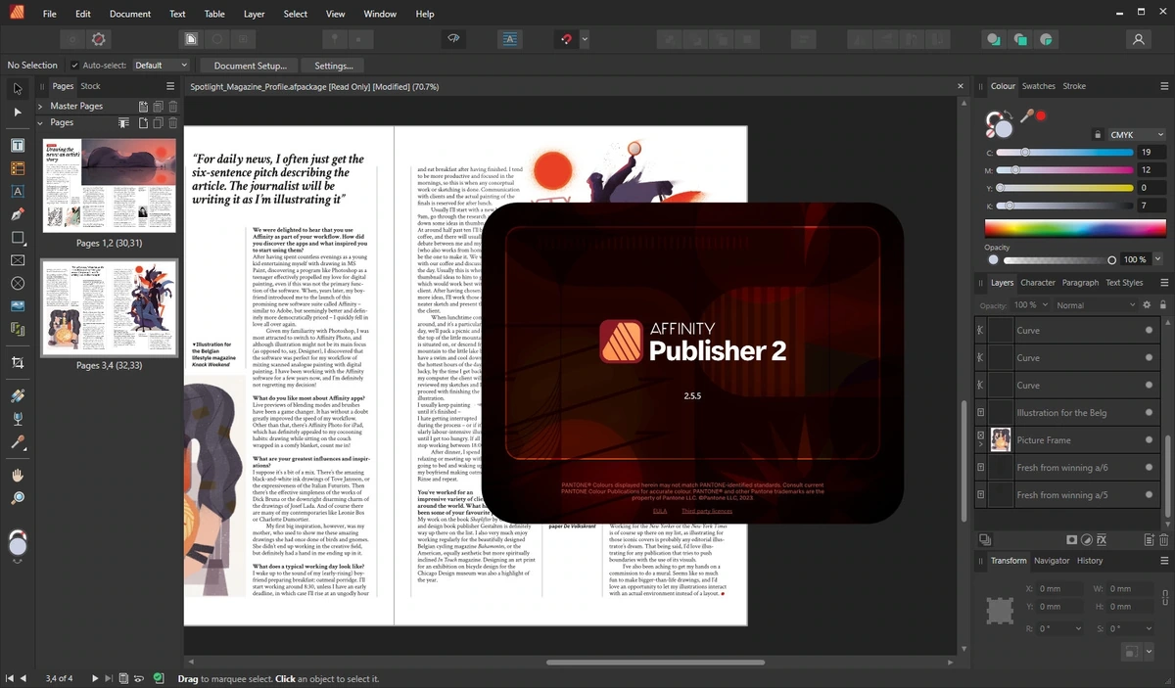The height and width of the screenshot is (688, 1175).
Task: Add new layer in Layers panel
Action: click(x=1149, y=539)
